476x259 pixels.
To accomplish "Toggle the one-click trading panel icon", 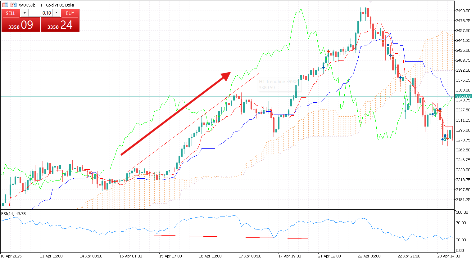I will point(13,5).
